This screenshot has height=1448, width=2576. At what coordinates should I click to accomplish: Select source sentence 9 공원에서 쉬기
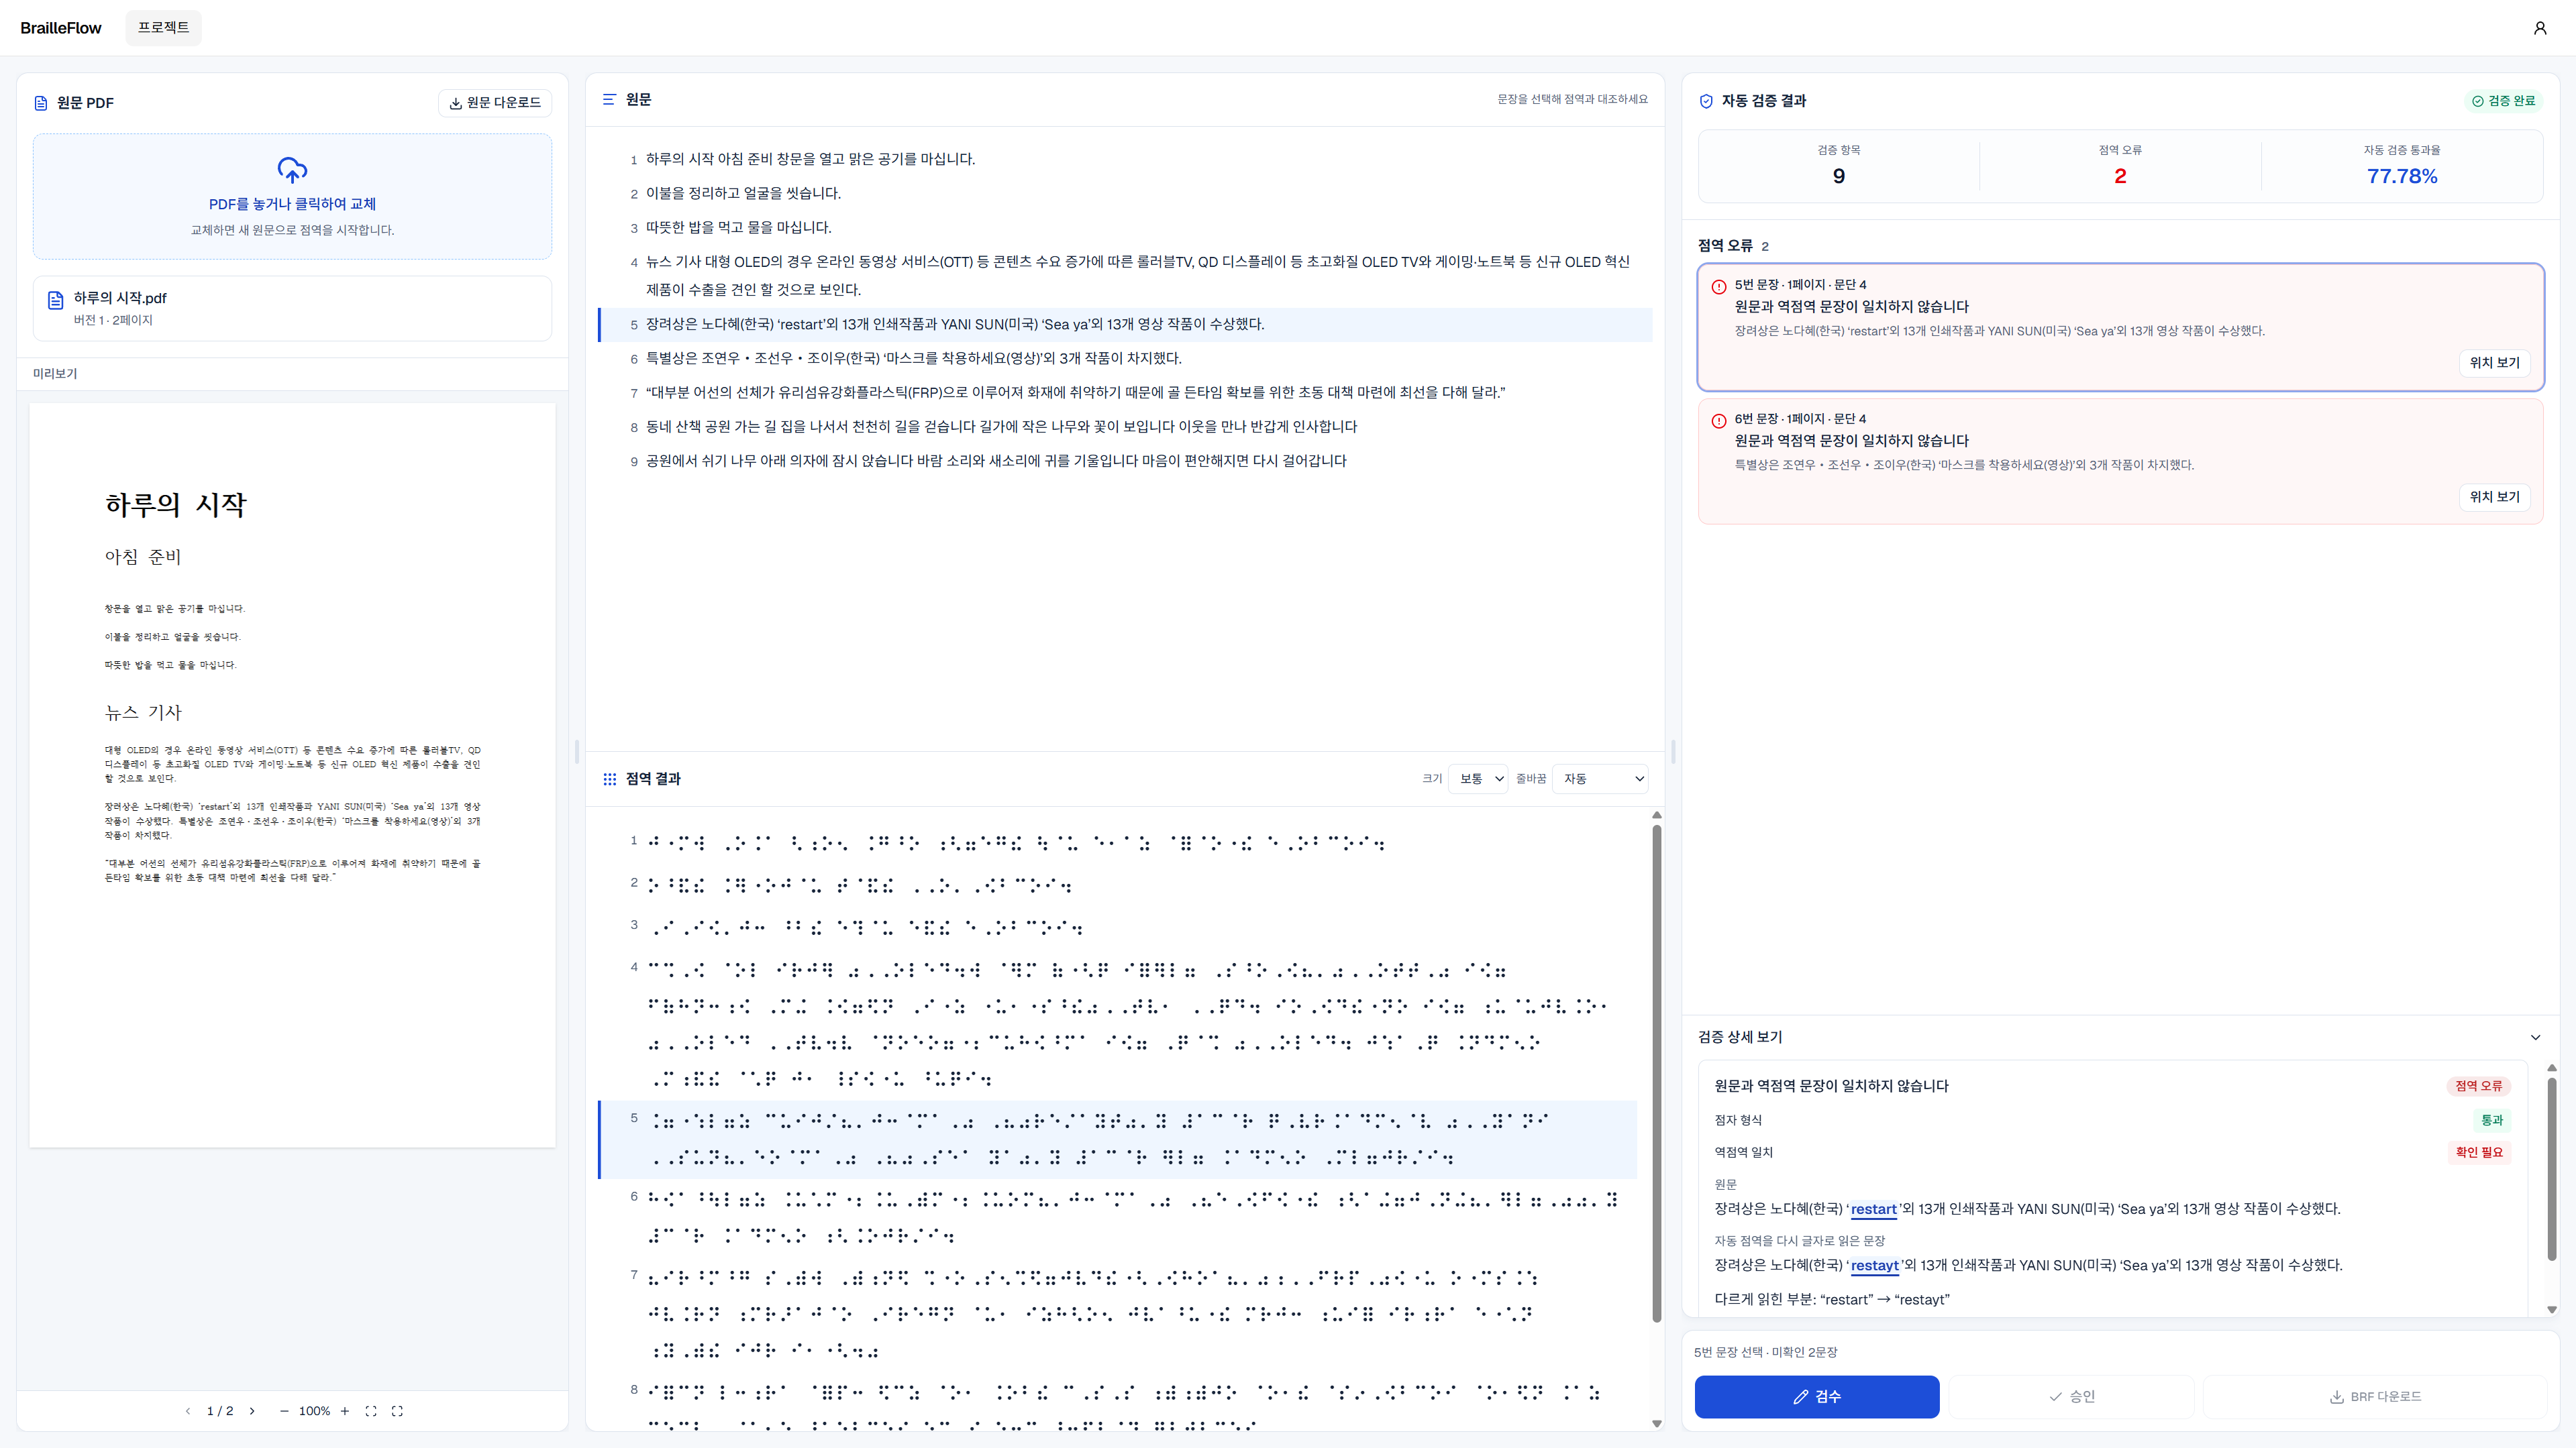[1125, 461]
